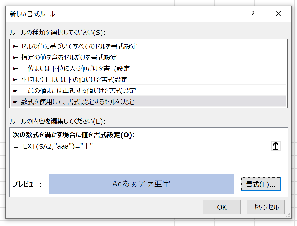The width and height of the screenshot is (297, 226).
Task: Click the help question mark icon
Action: click(x=253, y=14)
